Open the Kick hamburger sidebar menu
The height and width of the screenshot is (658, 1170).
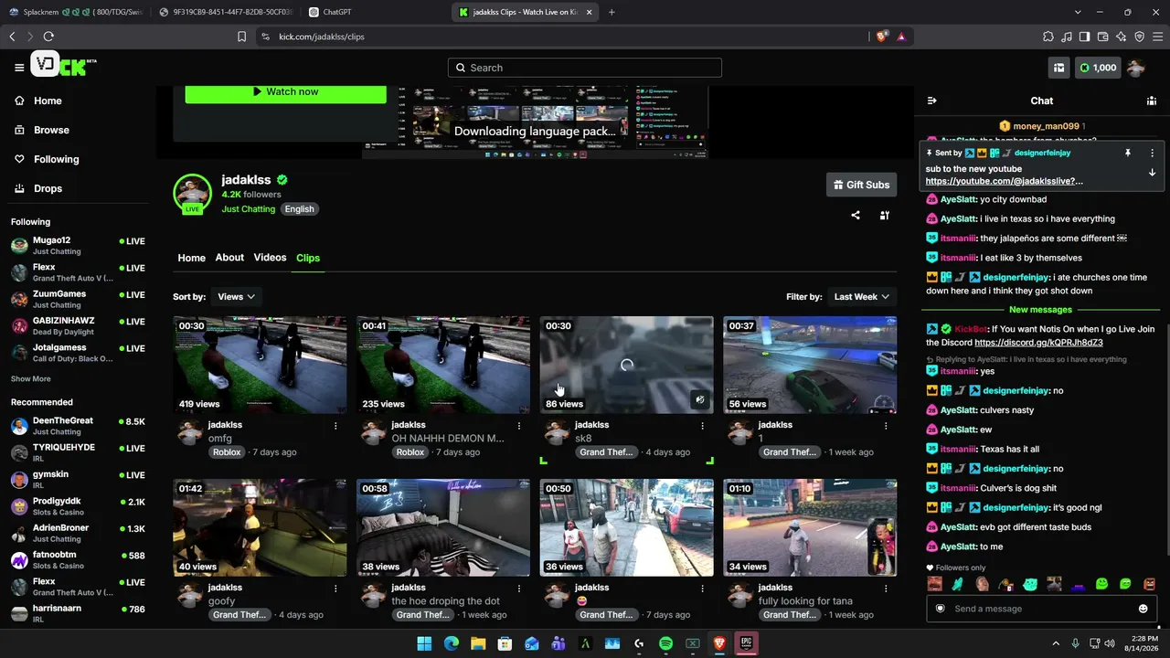pyautogui.click(x=19, y=68)
